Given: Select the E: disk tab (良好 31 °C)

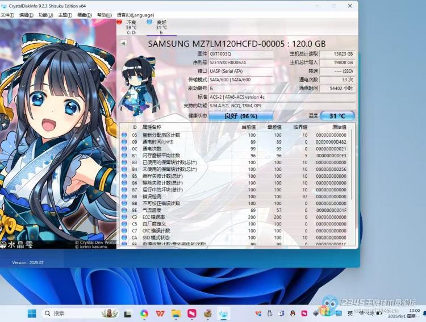Looking at the screenshot, I should pos(161,27).
